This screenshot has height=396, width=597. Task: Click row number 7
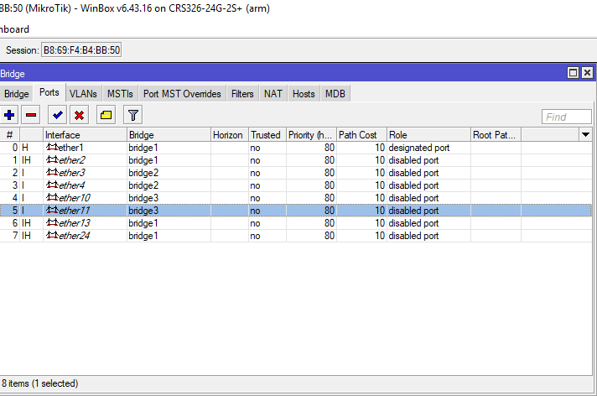15,236
